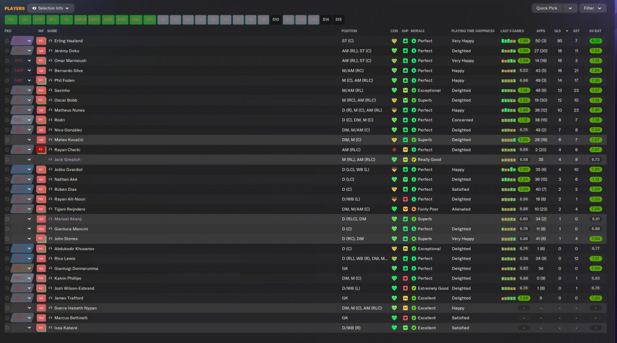Tick the picked circle for Manuel Akanji
The height and width of the screenshot is (343, 617).
(x=7, y=219)
